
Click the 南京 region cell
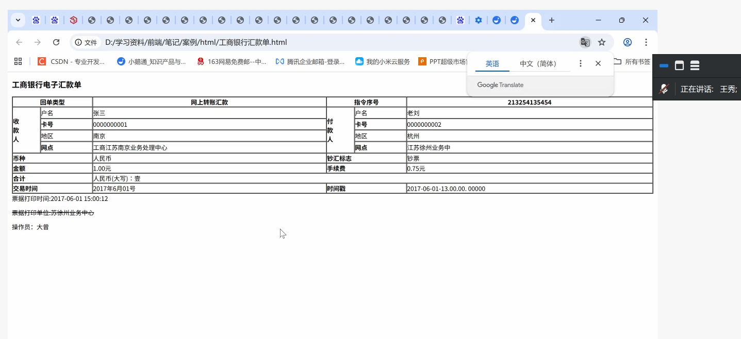209,136
